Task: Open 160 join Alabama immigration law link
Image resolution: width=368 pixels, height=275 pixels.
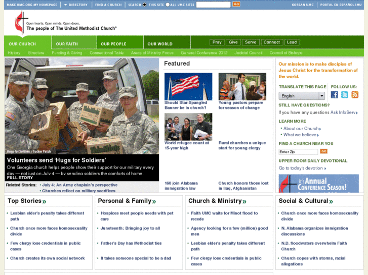Action: coord(181,186)
